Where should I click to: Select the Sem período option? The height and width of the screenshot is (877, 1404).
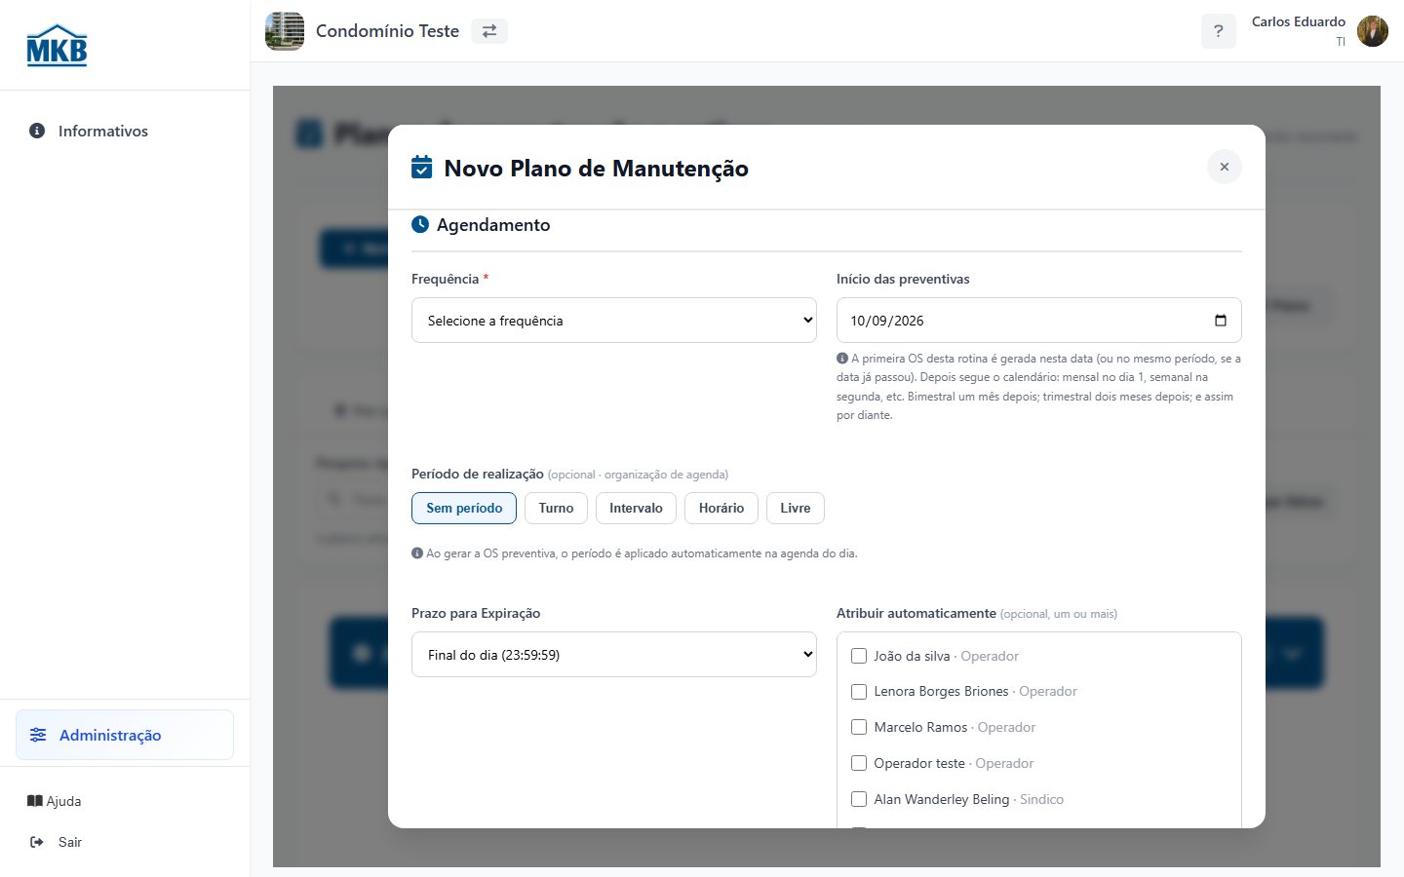click(x=464, y=508)
